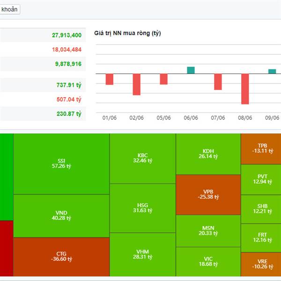The image size is (281, 281).
Task: Select the MSN 20.33 tỷ tile
Action: pyautogui.click(x=208, y=231)
